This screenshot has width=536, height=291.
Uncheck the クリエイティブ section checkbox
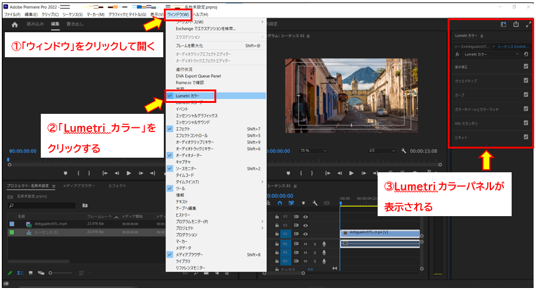tap(526, 80)
